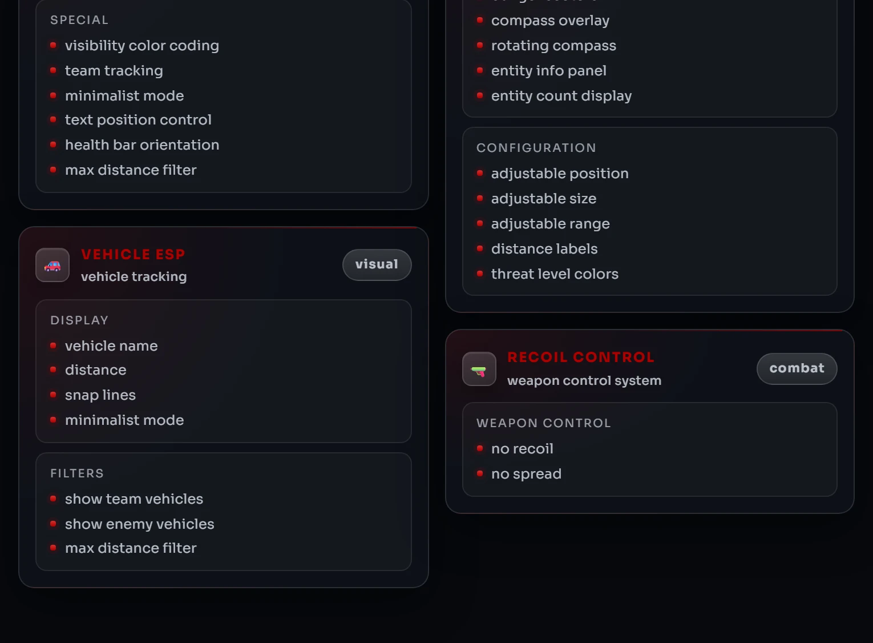873x643 pixels.
Task: Click the entity info panel entry
Action: (549, 71)
